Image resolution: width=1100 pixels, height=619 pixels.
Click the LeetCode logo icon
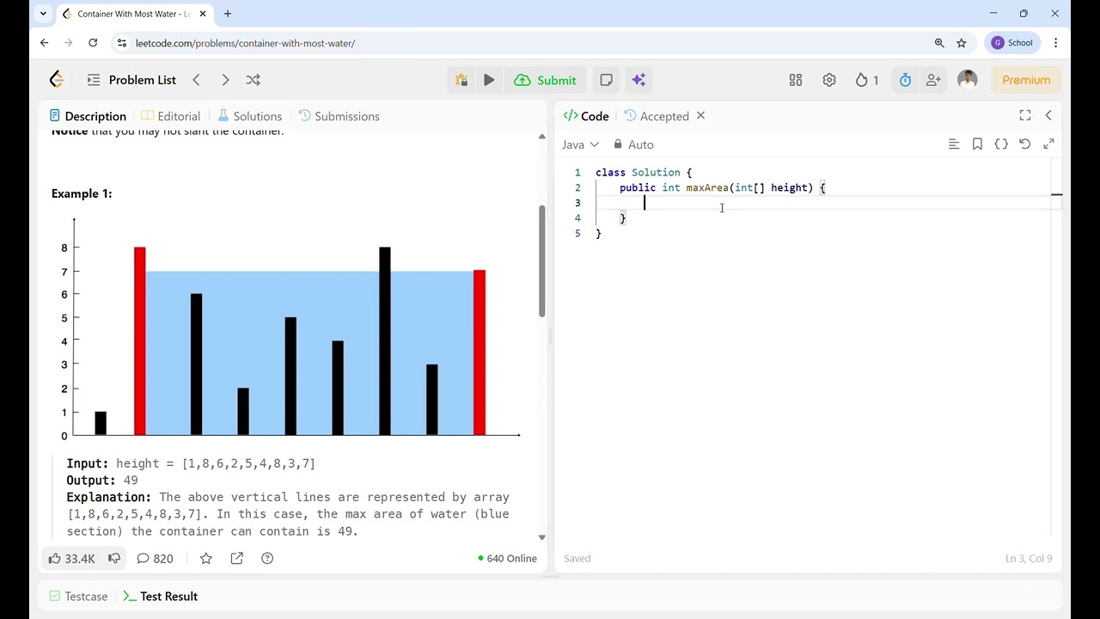pyautogui.click(x=57, y=80)
